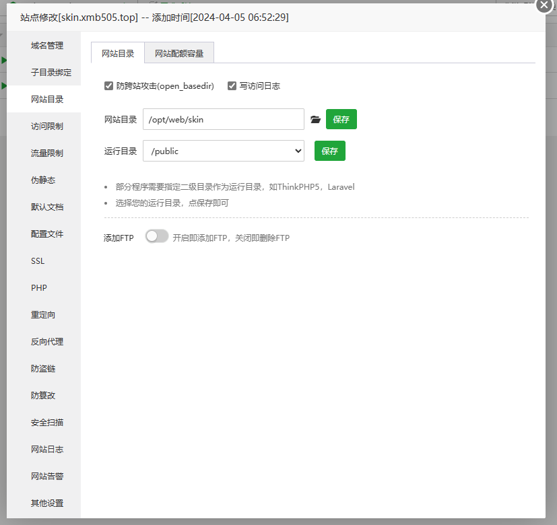The width and height of the screenshot is (557, 525).
Task: Open the SSL settings section
Action: point(38,261)
